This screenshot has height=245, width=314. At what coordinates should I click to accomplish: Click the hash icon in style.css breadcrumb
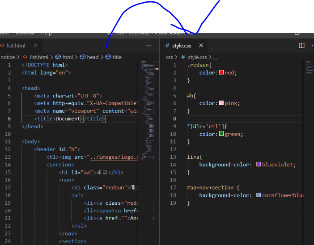(x=183, y=57)
